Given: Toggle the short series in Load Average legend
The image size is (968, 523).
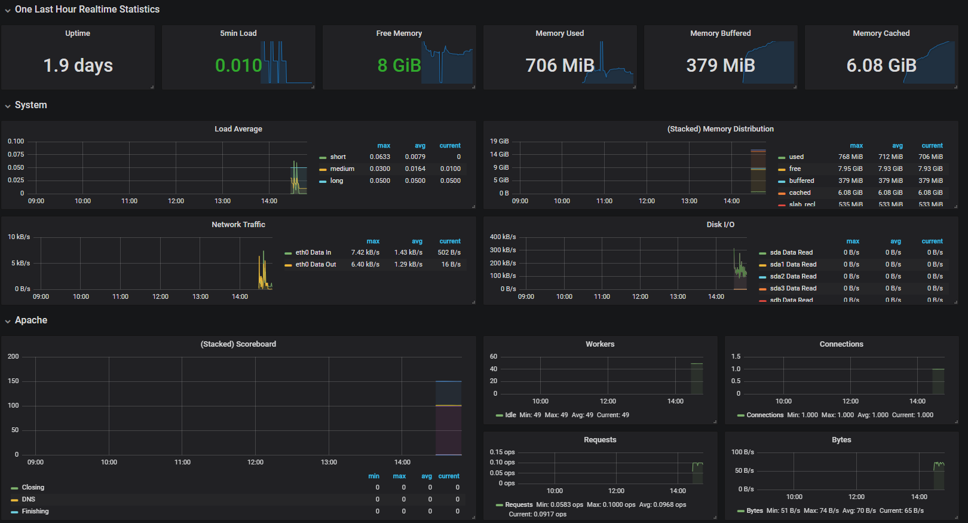Looking at the screenshot, I should pos(338,157).
